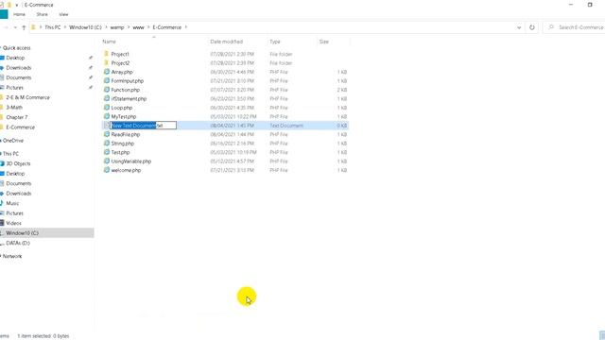The image size is (605, 340).
Task: Open the Chapter 7 folder in sidebar
Action: [17, 117]
